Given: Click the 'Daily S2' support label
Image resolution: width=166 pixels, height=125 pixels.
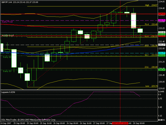Looking at the screenshot, I should pyautogui.click(x=7, y=57).
